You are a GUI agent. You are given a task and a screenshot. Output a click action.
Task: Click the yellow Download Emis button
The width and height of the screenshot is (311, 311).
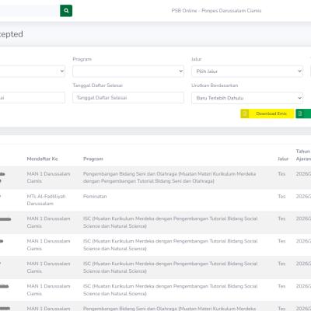(267, 114)
